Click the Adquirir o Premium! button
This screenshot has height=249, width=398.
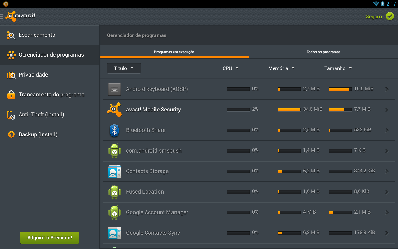pos(49,237)
